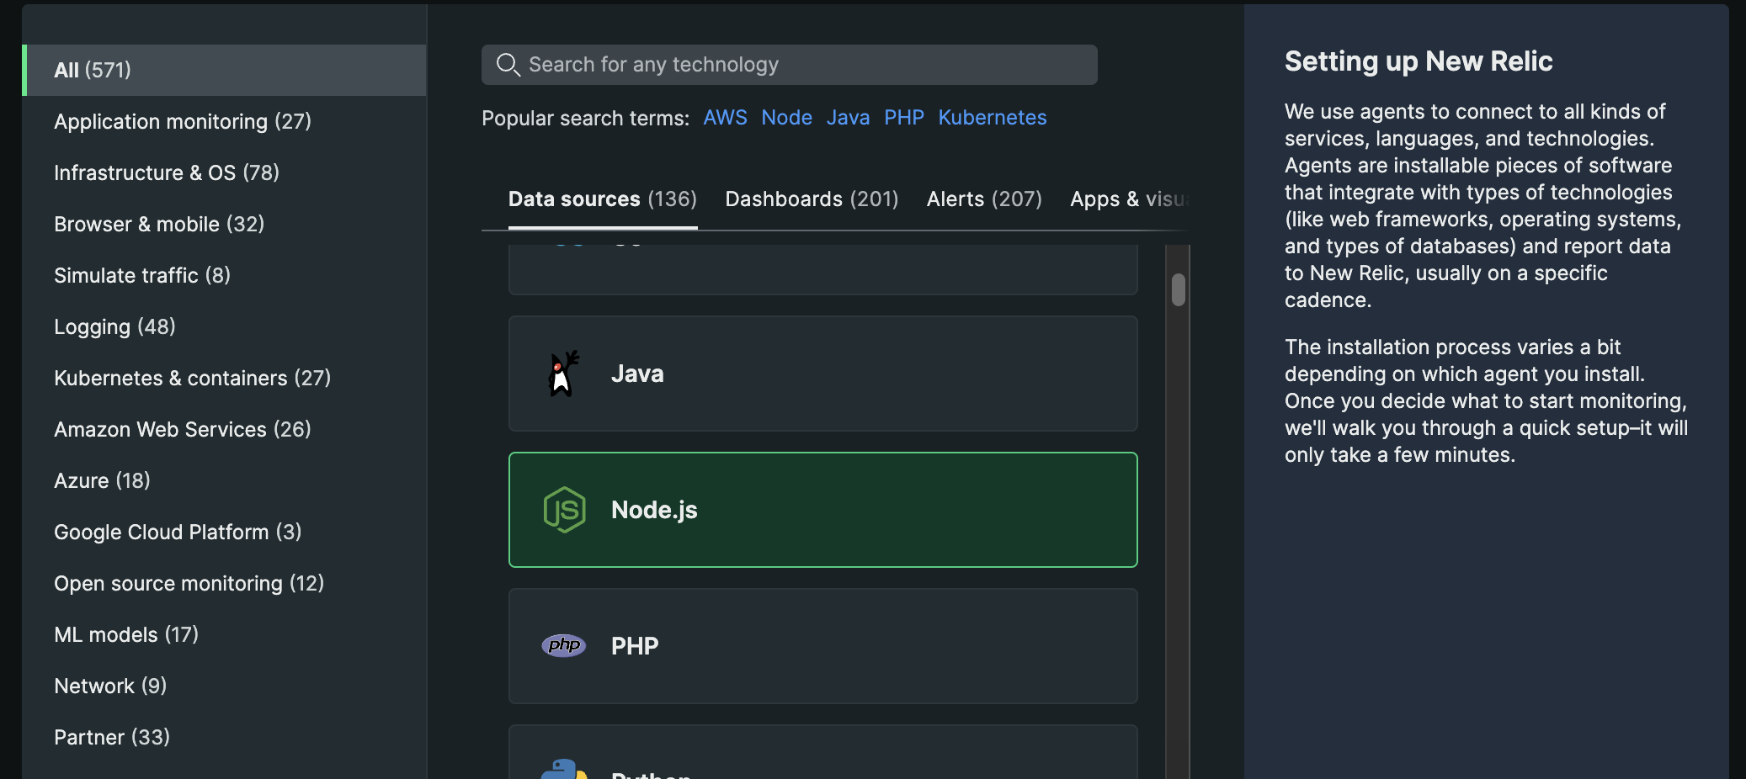The height and width of the screenshot is (779, 1746).
Task: Focus the Search for any technology field
Action: [790, 65]
